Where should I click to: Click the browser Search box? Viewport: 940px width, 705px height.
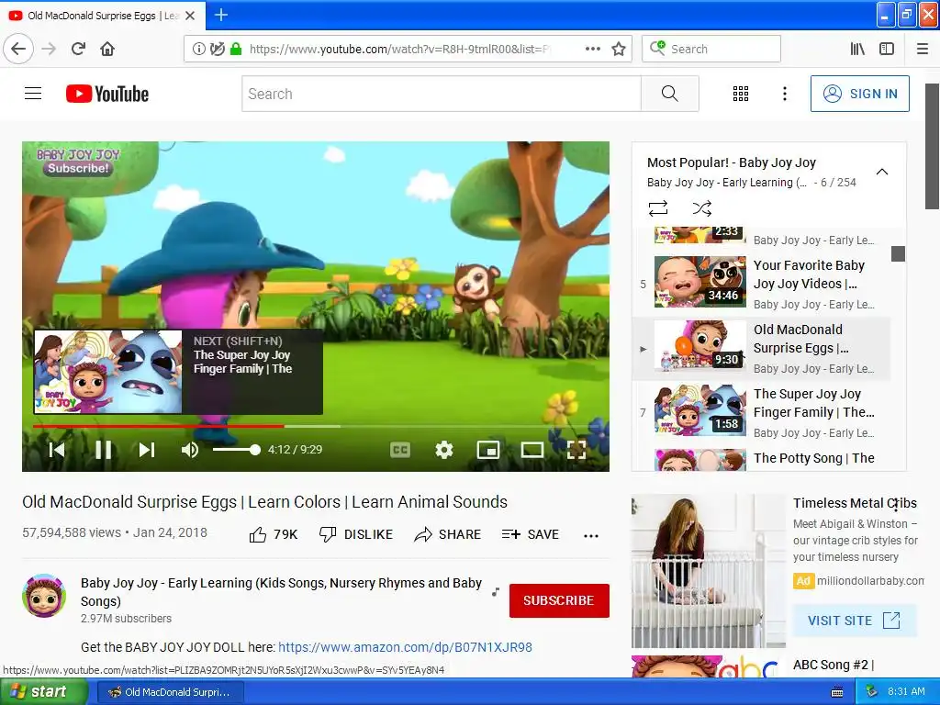(x=711, y=49)
